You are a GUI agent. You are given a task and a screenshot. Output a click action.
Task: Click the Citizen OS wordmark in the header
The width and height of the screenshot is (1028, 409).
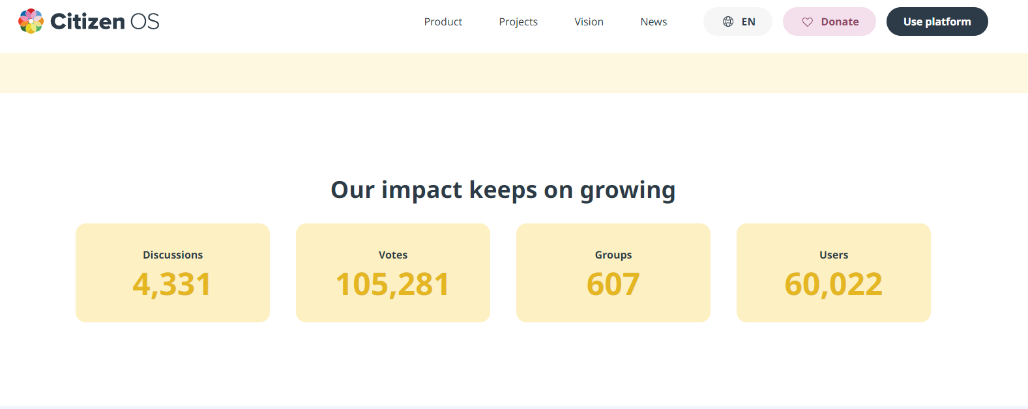[x=104, y=21]
